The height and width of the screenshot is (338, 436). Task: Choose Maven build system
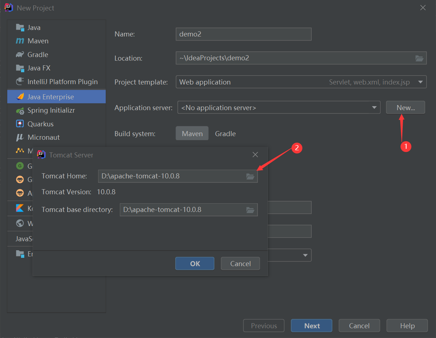coord(192,134)
